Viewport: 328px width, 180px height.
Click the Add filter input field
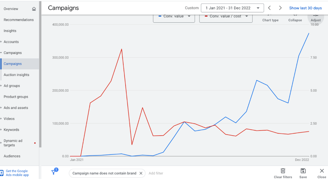(x=156, y=173)
